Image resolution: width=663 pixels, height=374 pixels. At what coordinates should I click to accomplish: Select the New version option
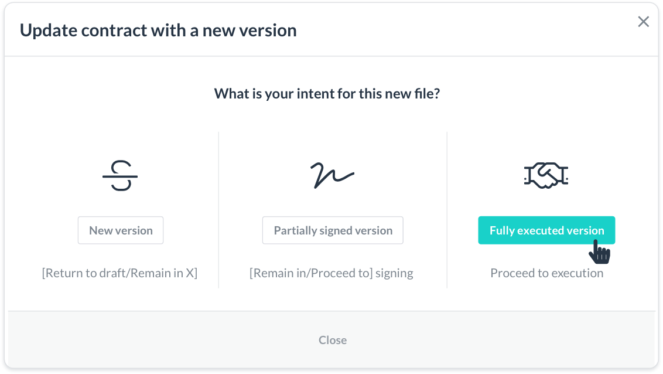coord(121,230)
